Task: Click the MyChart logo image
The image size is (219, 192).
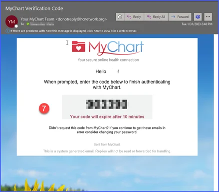Action: (108, 48)
